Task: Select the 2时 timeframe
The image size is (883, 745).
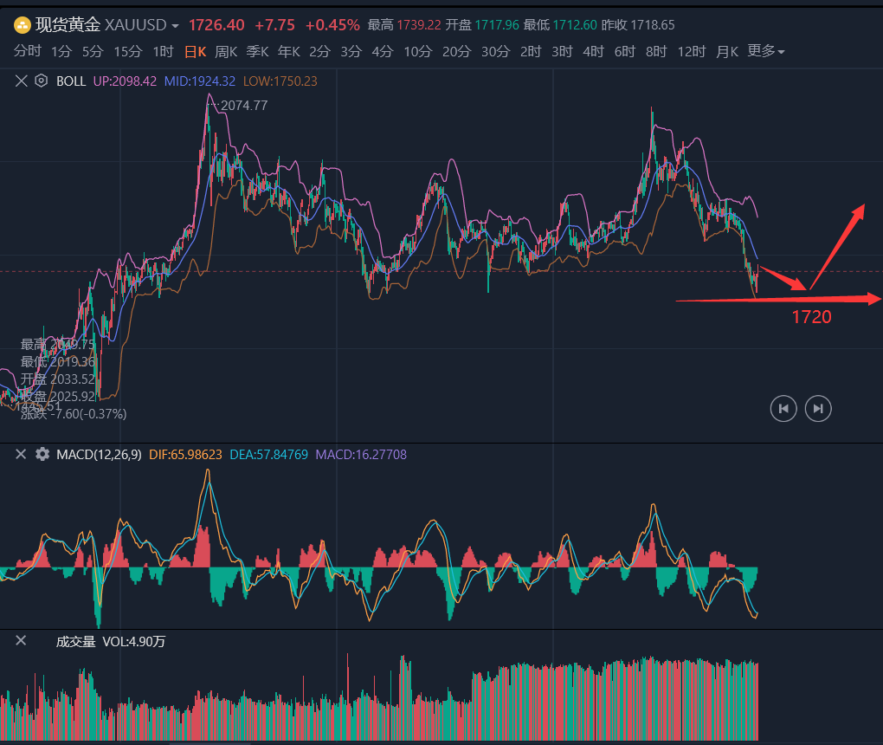Action: 531,52
